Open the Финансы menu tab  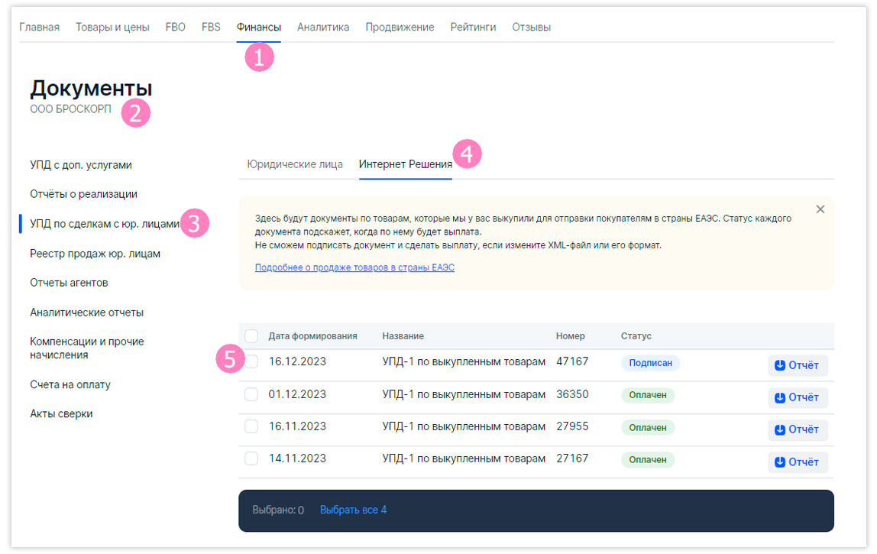pos(258,28)
